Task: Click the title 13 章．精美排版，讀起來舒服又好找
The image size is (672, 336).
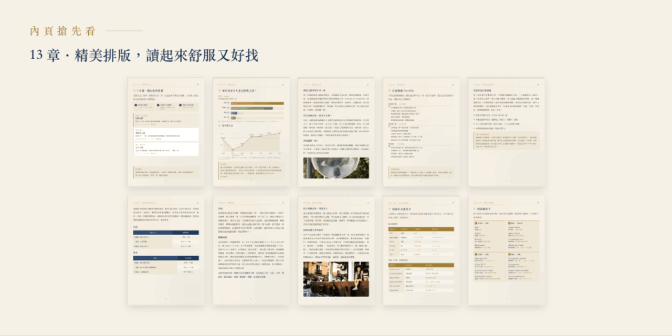Action: point(144,55)
